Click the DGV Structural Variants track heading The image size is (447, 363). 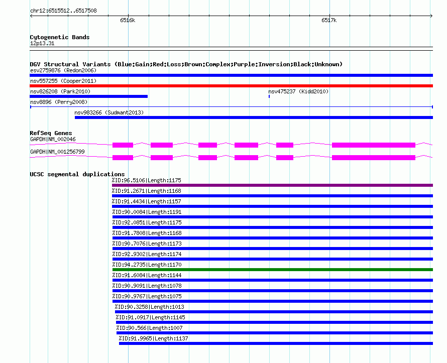point(186,64)
